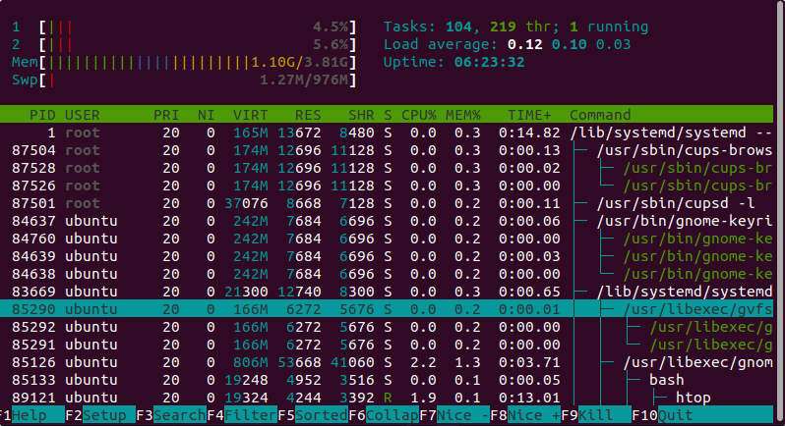Raise nice value with F8 Nice +
The width and height of the screenshot is (785, 426).
point(533,415)
